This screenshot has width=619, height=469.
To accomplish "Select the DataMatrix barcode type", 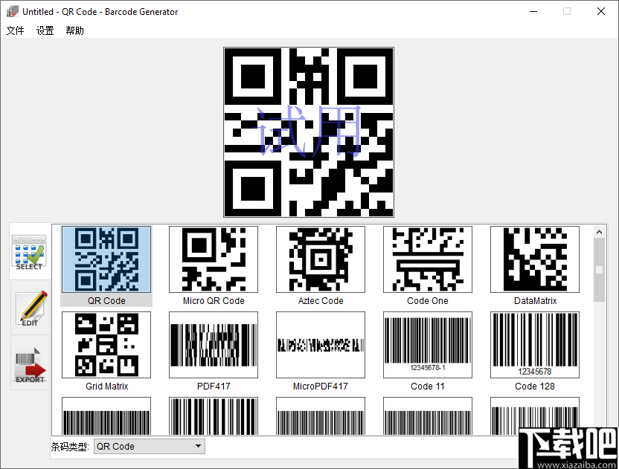I will pyautogui.click(x=534, y=259).
